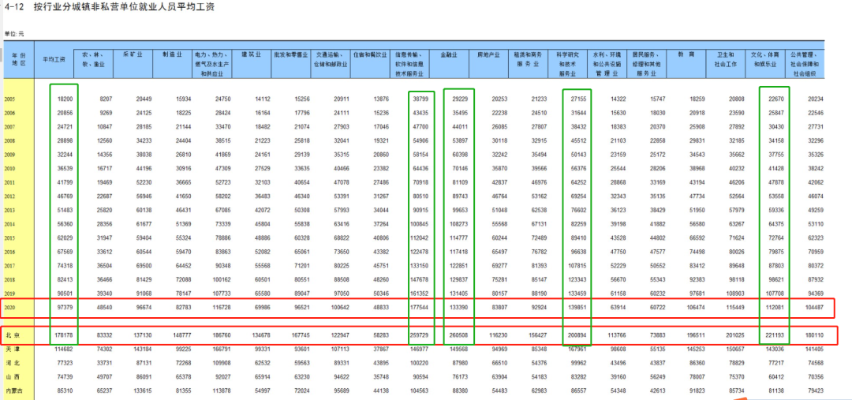852x400 pixels.
Task: Click average wage cell 97379 for 2020
Action: (65, 308)
